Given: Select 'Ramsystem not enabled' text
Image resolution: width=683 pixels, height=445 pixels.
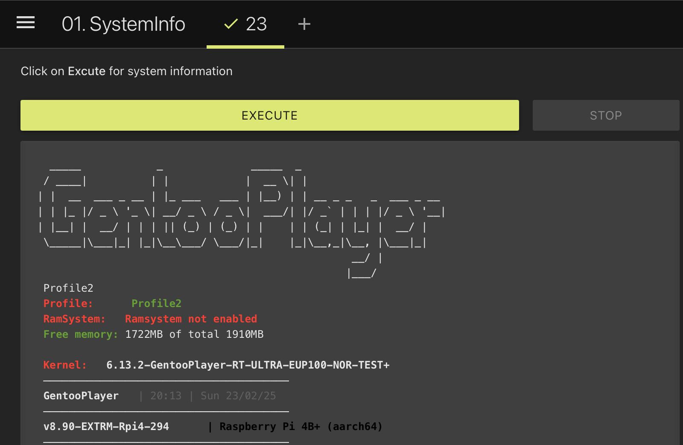Looking at the screenshot, I should pos(191,319).
